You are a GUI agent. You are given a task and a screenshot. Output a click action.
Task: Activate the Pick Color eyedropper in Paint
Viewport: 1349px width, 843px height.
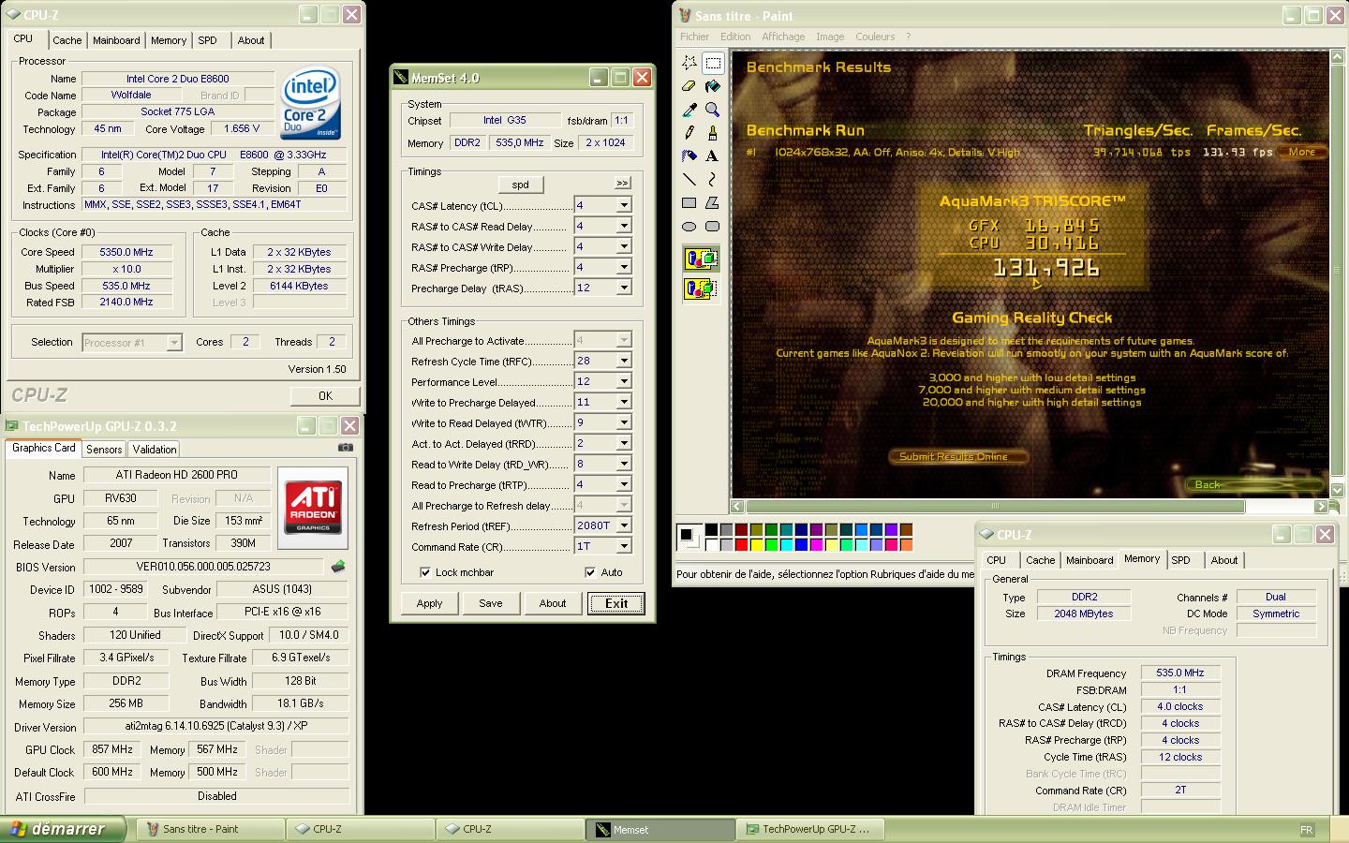(689, 110)
